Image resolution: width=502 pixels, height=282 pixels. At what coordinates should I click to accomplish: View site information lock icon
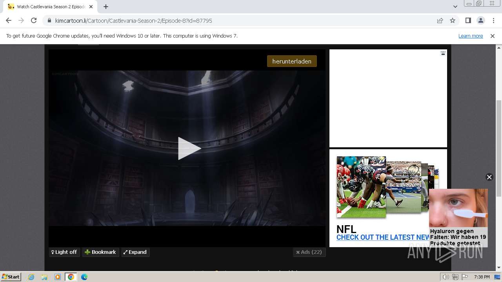[49, 21]
